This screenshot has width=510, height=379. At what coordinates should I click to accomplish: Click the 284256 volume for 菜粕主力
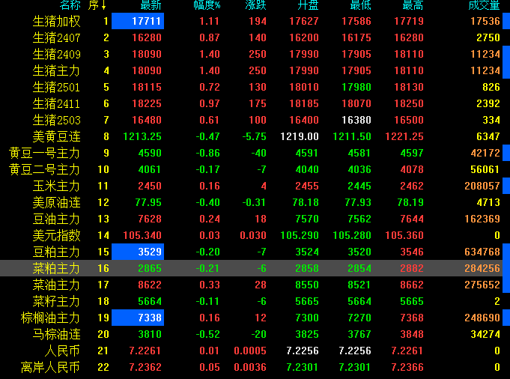(482, 268)
